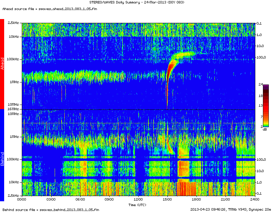Click the STEREO/WAVES Daily Summary title
Viewport: 274px width, 212px height.
[137, 3]
